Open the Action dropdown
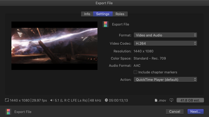 tap(165, 80)
